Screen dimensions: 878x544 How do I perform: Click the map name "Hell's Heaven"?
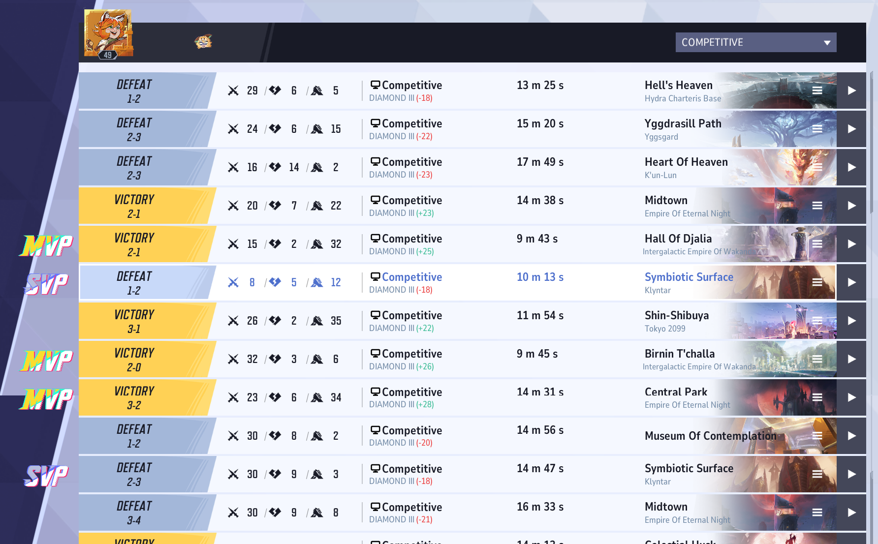click(679, 85)
